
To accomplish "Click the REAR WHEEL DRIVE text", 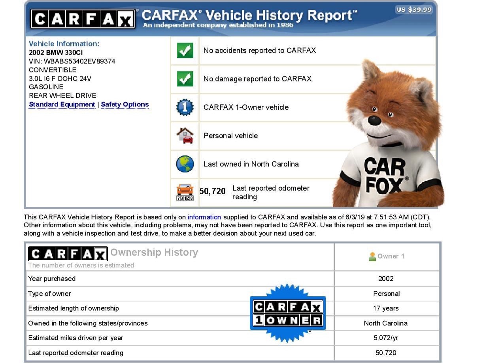I will coord(62,95).
